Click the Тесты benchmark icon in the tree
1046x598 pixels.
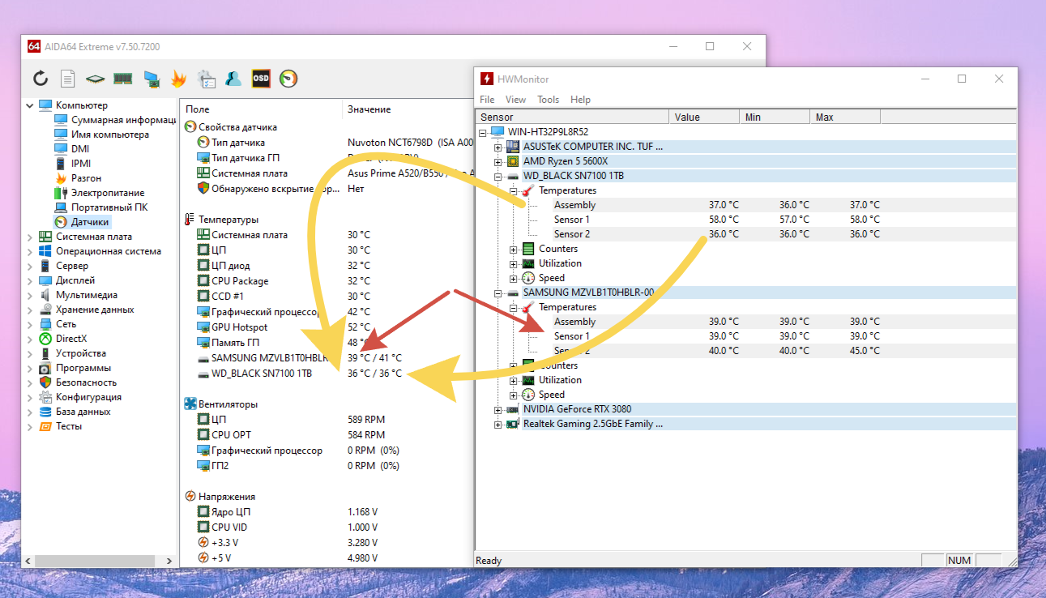pos(45,426)
